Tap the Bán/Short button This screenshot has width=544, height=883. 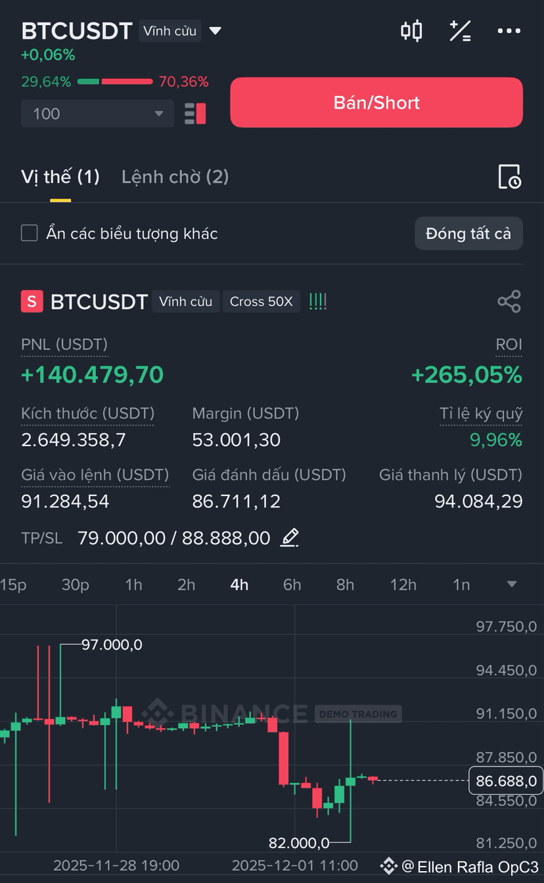[x=376, y=102]
